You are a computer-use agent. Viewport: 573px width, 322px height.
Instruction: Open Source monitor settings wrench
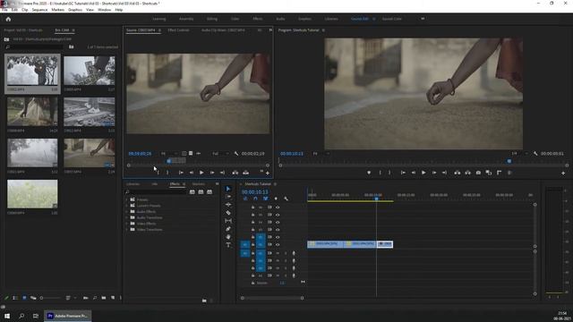[236, 154]
